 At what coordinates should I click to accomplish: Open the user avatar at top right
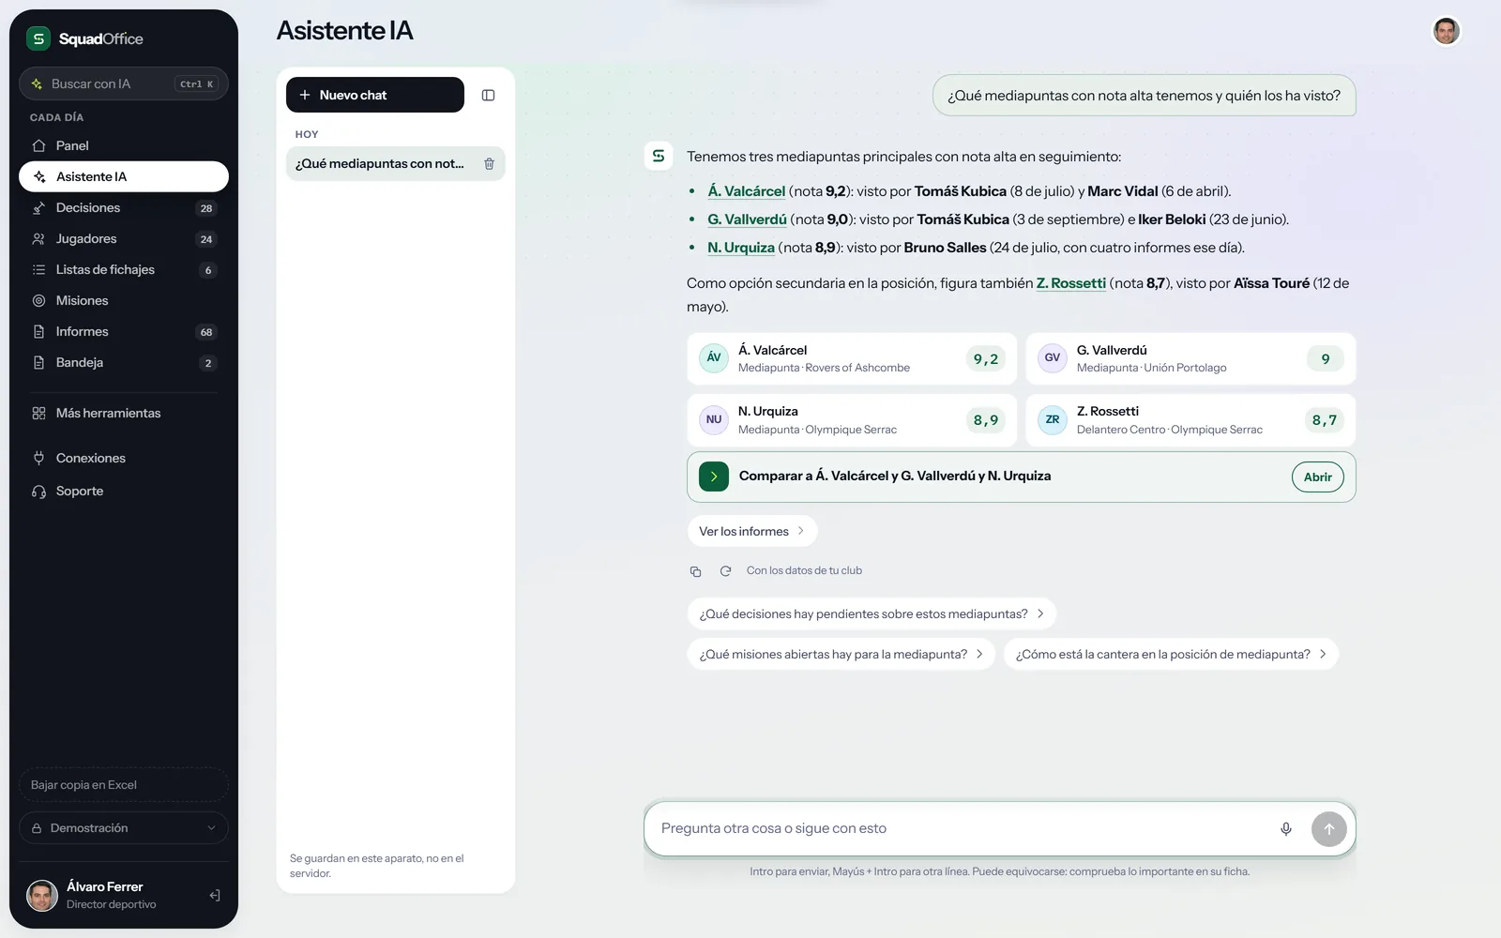(1447, 31)
